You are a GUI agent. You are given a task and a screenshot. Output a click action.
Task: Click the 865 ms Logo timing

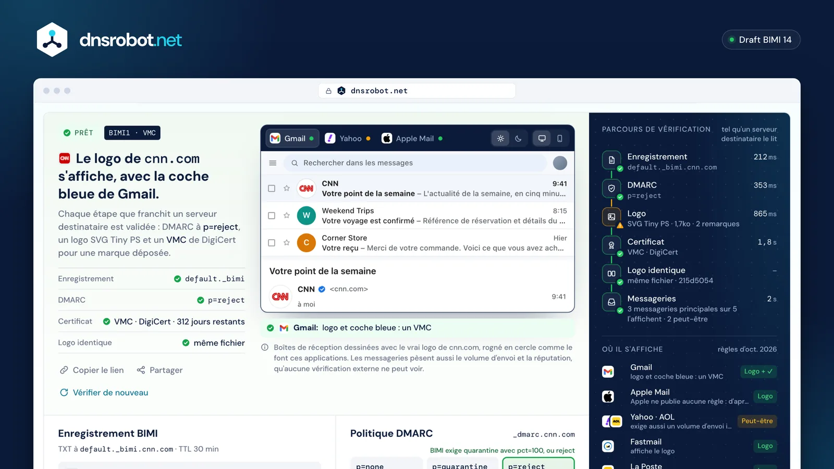coord(765,214)
